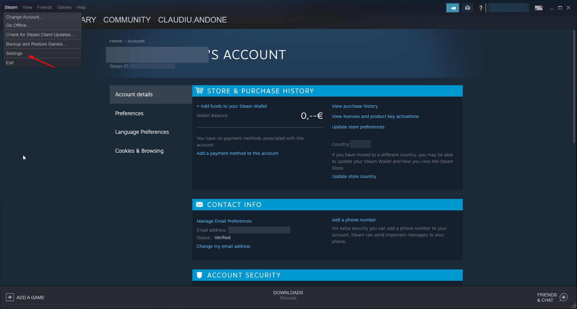
Task: Open the inbox envelope icon
Action: 468,8
